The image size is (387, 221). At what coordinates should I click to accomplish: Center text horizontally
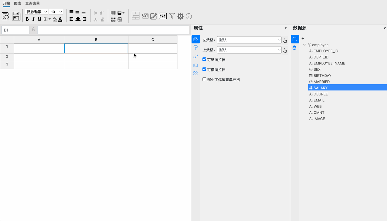click(x=78, y=19)
